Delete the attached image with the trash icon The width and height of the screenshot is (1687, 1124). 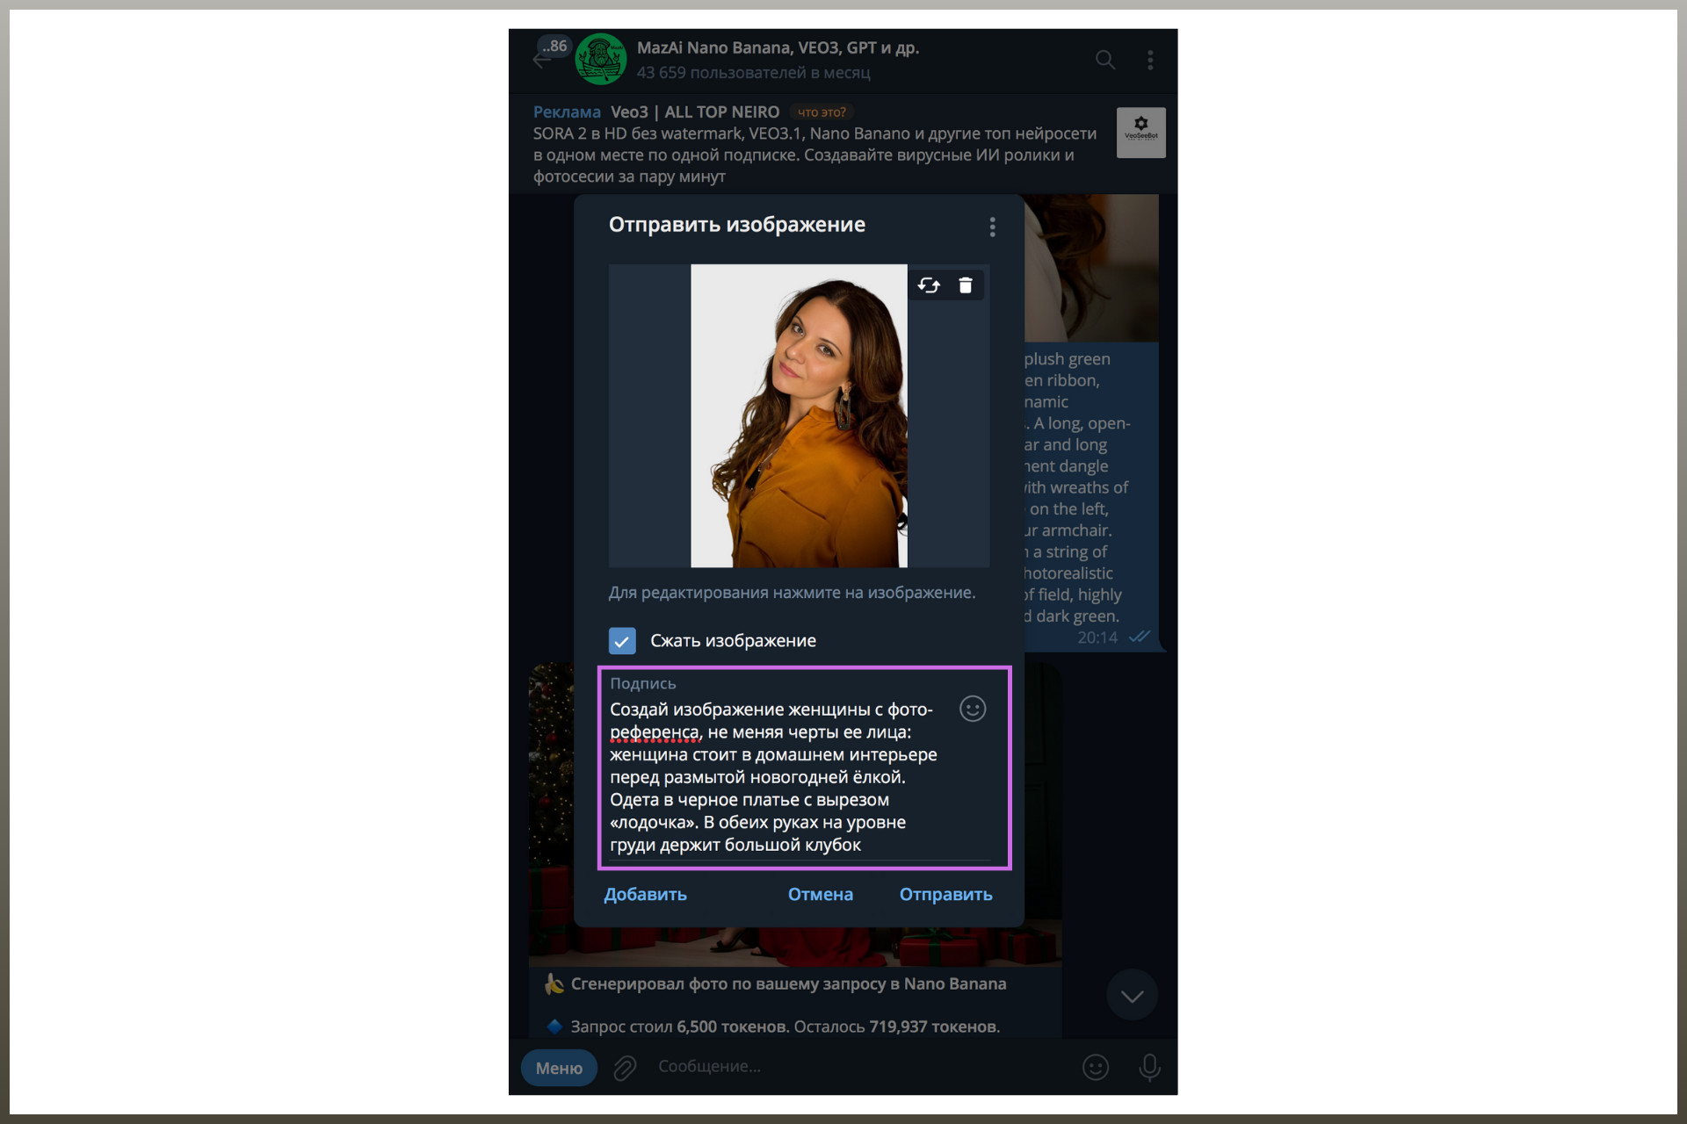(x=966, y=285)
